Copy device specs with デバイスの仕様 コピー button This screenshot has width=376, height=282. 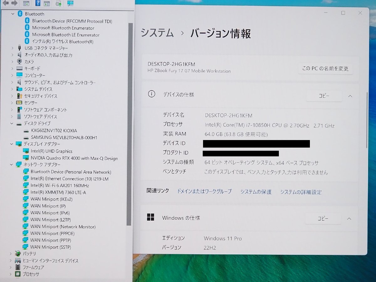click(x=324, y=96)
